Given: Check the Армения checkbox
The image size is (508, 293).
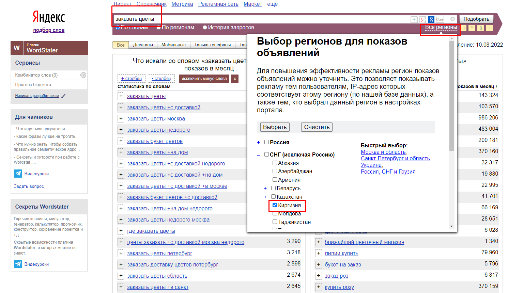Looking at the screenshot, I should click(x=275, y=180).
